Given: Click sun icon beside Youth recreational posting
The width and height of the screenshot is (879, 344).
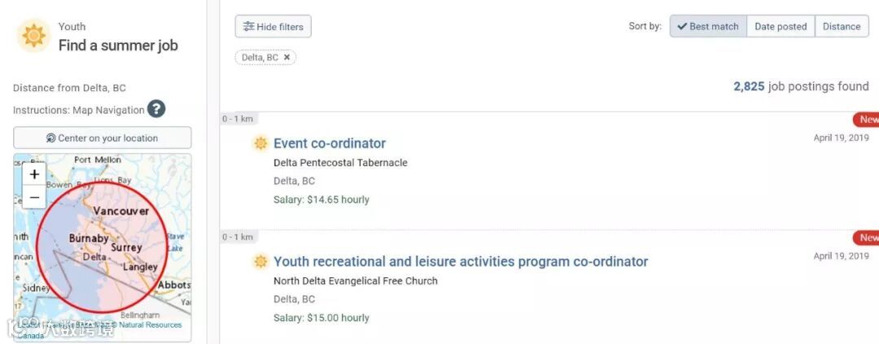Looking at the screenshot, I should (x=260, y=262).
